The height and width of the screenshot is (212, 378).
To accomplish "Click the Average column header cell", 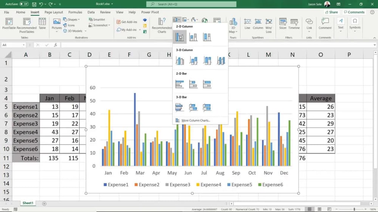I will (321, 98).
